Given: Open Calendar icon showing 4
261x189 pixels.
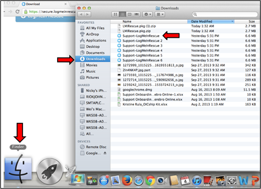Looking at the screenshot, I should click(185, 180).
